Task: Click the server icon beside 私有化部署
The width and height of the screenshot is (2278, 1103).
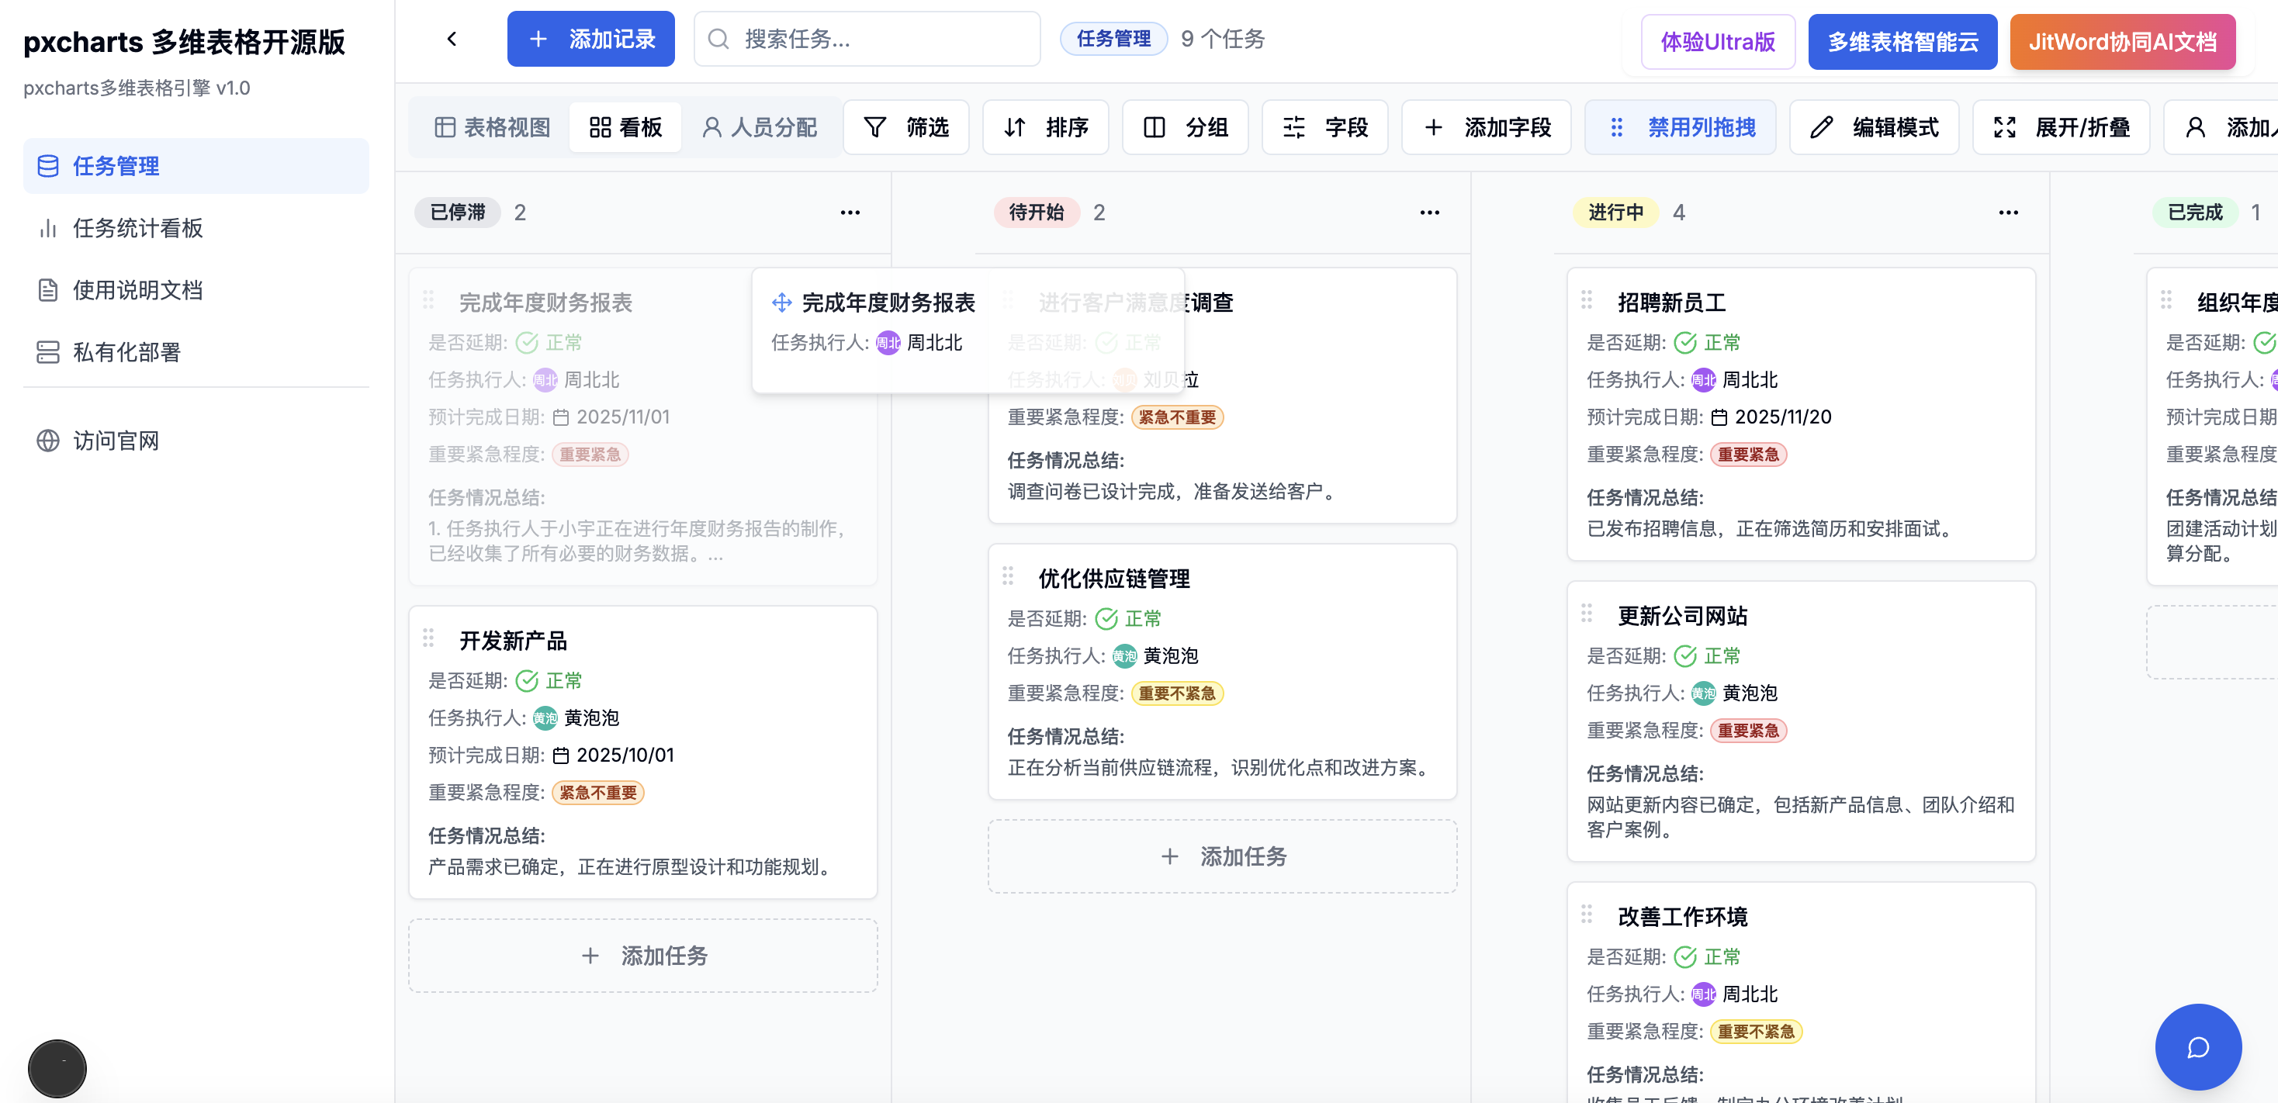Action: (48, 351)
